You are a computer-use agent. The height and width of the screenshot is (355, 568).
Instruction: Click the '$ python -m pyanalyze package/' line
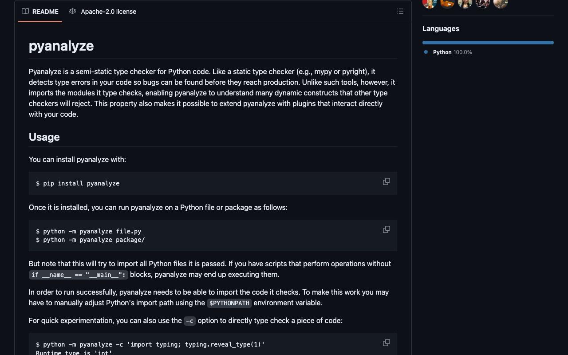click(x=91, y=240)
